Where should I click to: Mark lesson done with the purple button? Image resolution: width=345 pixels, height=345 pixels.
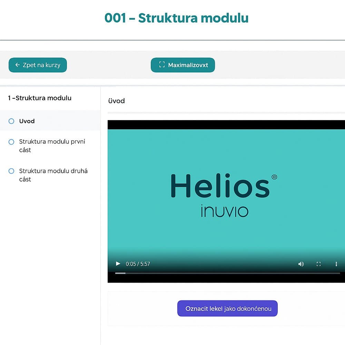[x=227, y=308]
